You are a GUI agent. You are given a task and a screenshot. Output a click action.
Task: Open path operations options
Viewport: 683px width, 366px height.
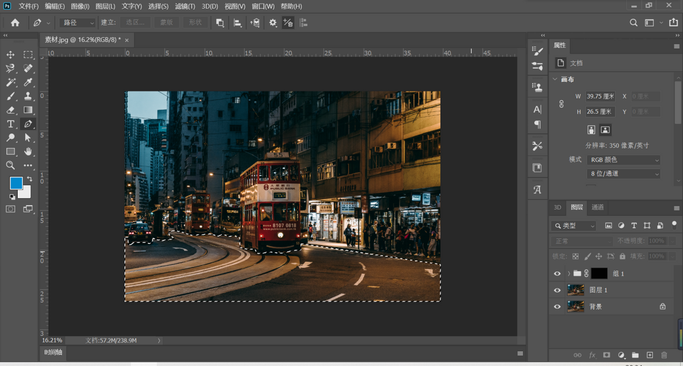[x=220, y=23]
